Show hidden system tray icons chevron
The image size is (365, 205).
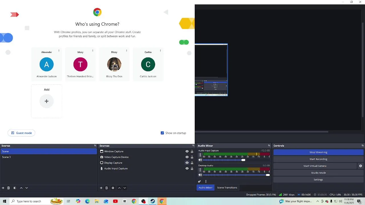317,201
